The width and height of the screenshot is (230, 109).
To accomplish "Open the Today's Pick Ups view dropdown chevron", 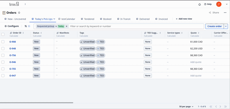I will (54, 19).
